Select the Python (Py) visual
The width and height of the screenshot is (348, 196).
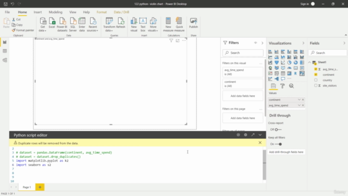click(x=302, y=73)
